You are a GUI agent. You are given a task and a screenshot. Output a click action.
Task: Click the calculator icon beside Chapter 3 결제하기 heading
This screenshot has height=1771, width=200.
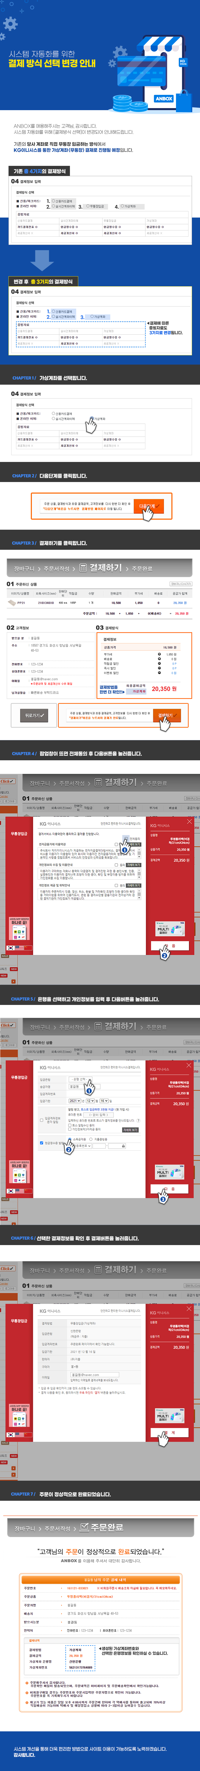[82, 568]
